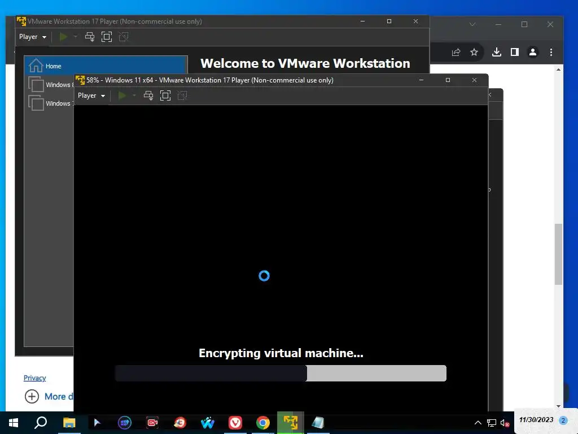578x434 pixels.
Task: Select second Windows VM in library list
Action: [51, 103]
